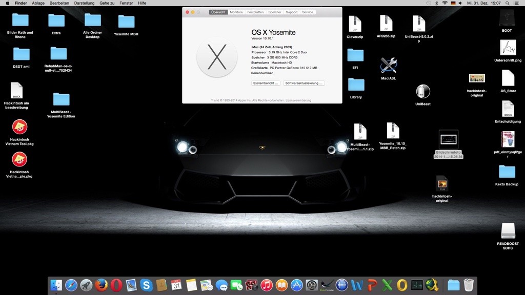Image resolution: width=525 pixels, height=295 pixels.
Task: Open Firefox from the Dock
Action: click(x=101, y=285)
